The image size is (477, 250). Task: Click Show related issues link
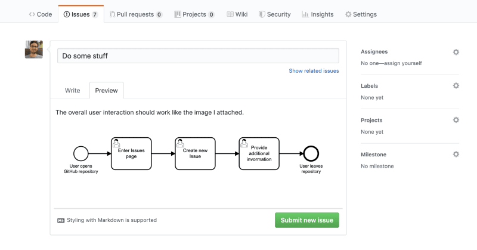pos(314,70)
